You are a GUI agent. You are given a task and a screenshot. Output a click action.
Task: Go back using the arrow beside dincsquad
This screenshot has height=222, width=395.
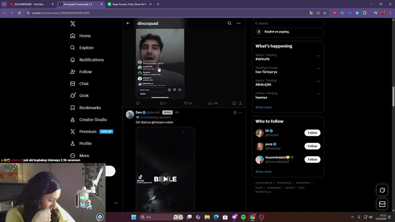128,23
